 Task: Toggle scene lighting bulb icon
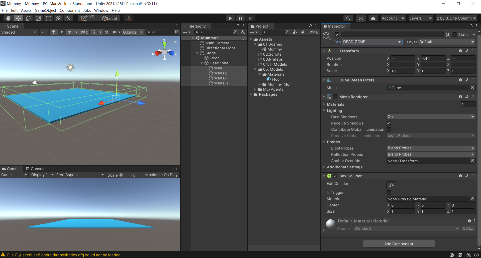point(53,32)
